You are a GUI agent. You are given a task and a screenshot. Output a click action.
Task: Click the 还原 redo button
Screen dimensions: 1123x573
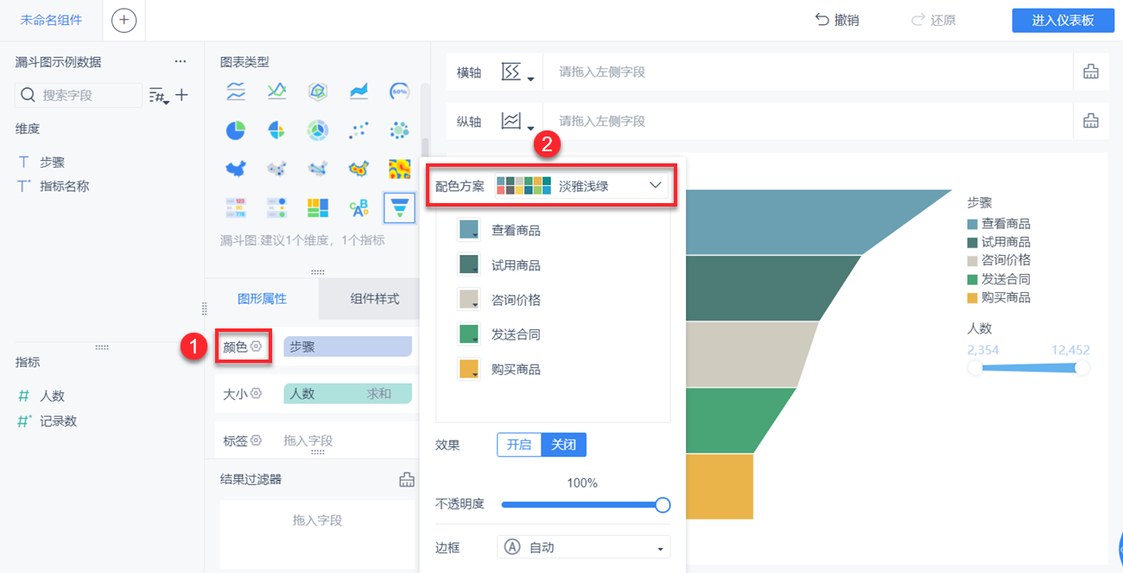pos(933,21)
